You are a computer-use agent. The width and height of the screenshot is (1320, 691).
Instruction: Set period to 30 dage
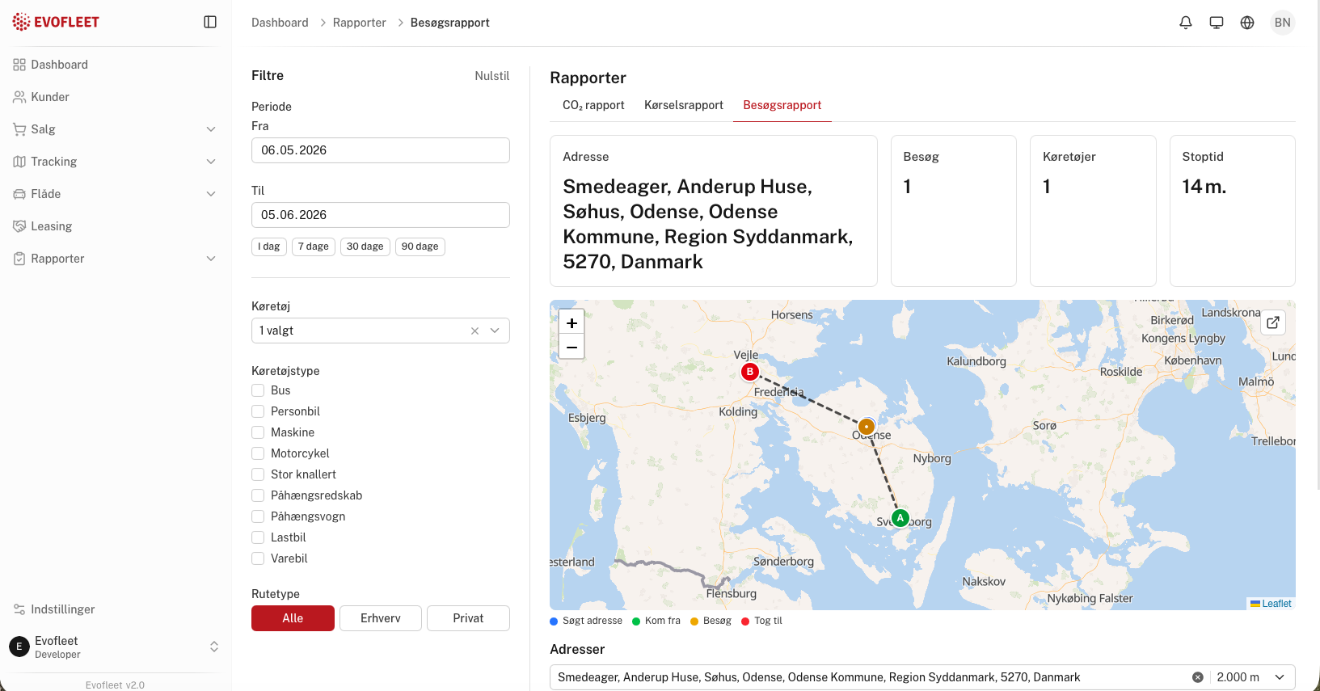(x=365, y=246)
